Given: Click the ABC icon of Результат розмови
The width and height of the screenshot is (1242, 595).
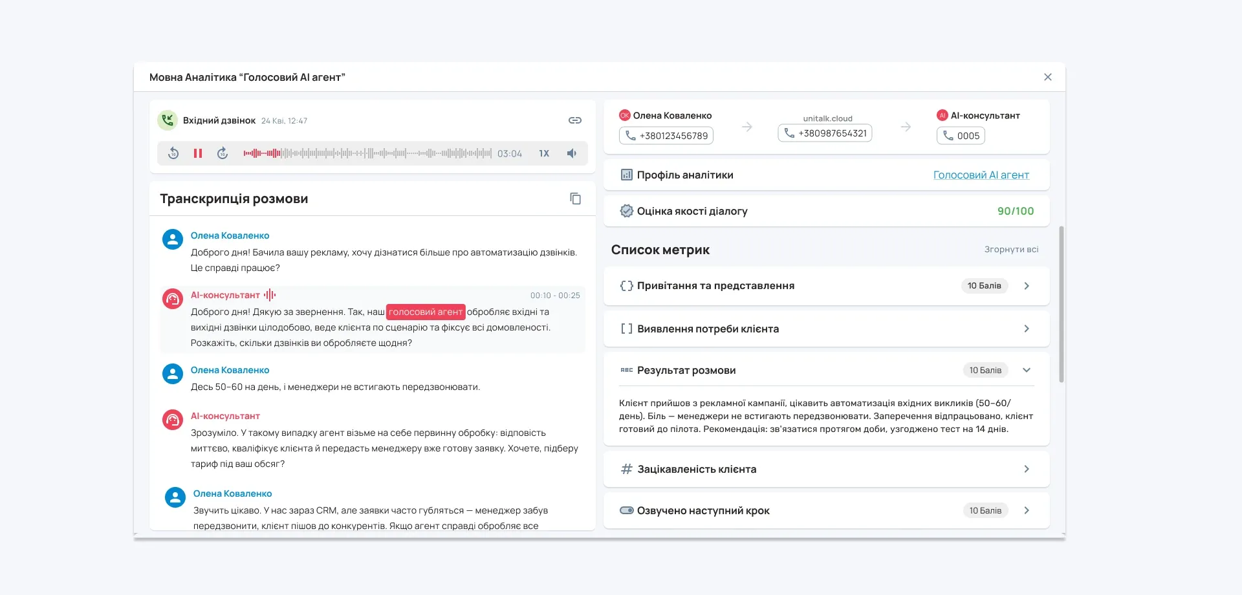Looking at the screenshot, I should (x=626, y=370).
